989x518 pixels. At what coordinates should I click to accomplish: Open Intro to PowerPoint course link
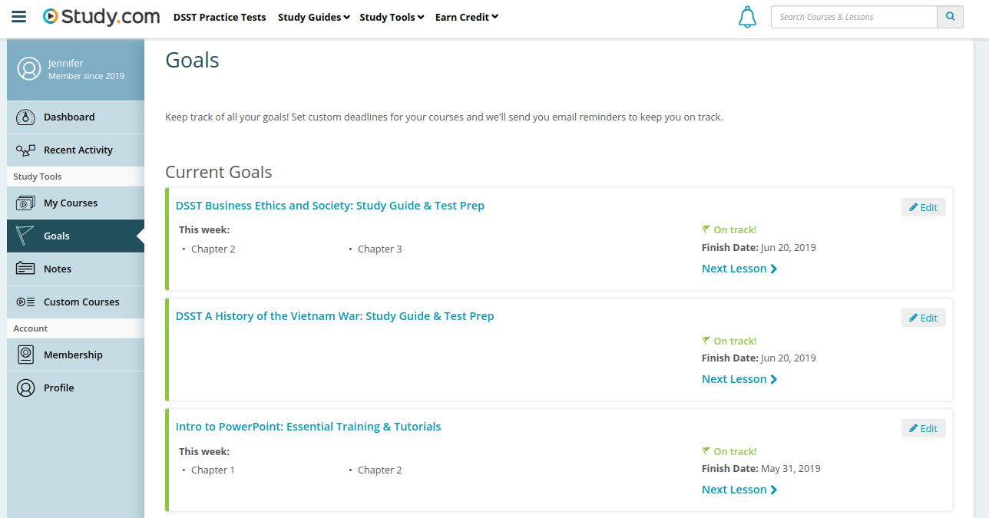(309, 427)
